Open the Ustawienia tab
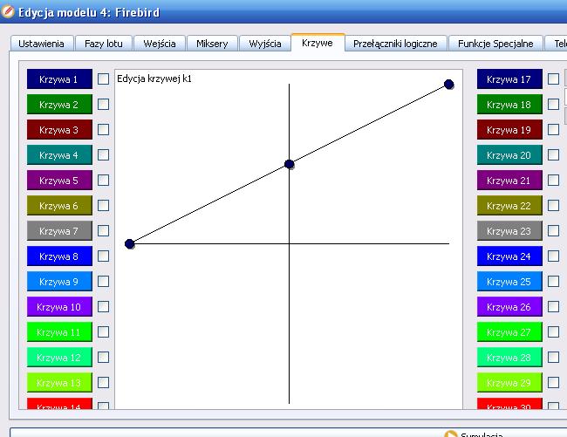The image size is (567, 437). (42, 44)
